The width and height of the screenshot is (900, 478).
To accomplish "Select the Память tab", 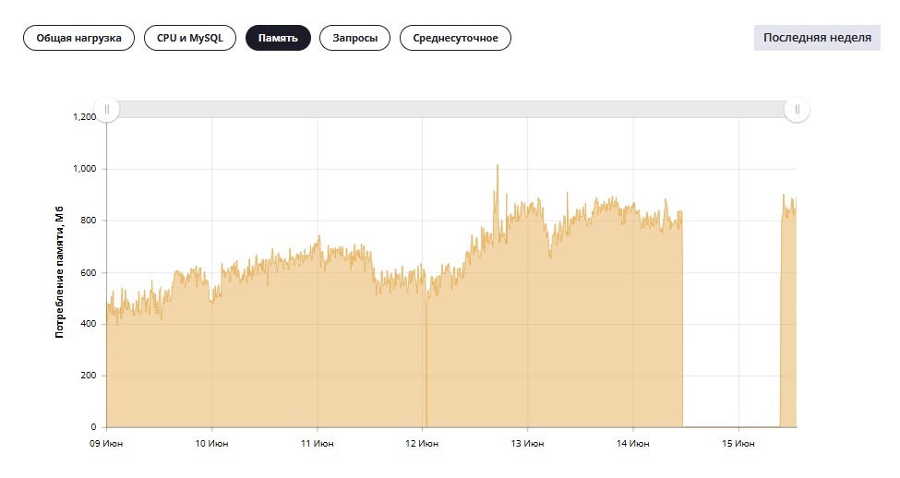I will tap(278, 38).
